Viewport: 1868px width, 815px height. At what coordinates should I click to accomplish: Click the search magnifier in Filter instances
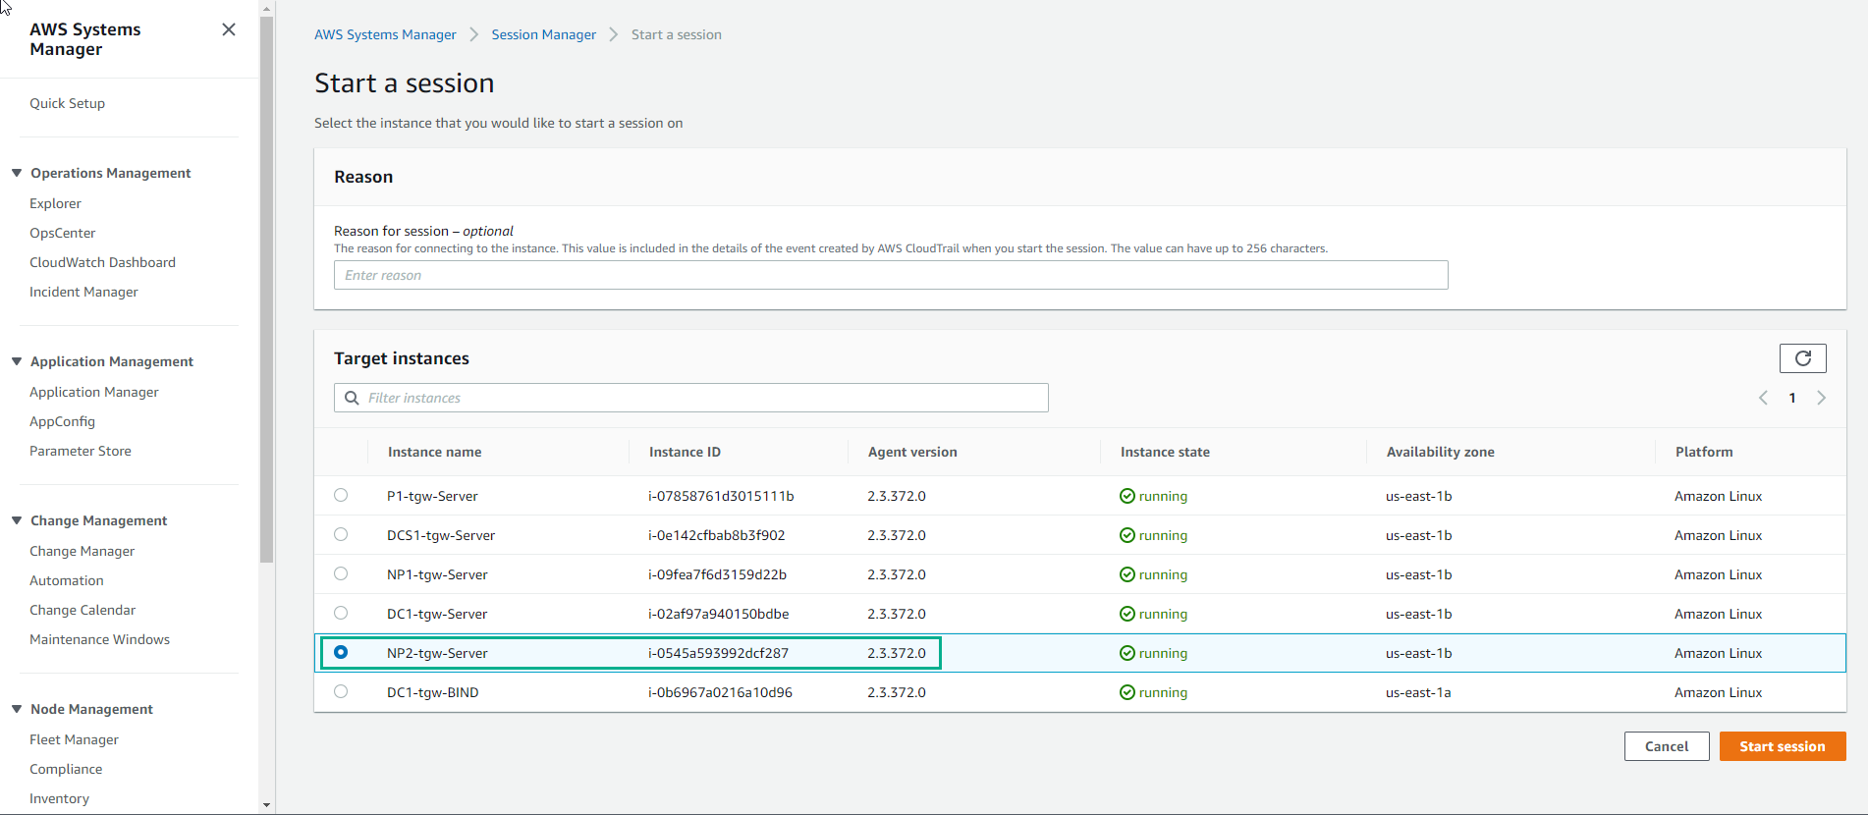pyautogui.click(x=352, y=398)
